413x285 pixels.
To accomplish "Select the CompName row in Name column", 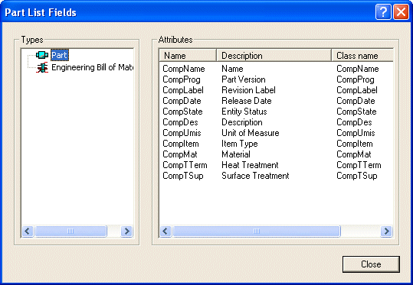I will (184, 69).
